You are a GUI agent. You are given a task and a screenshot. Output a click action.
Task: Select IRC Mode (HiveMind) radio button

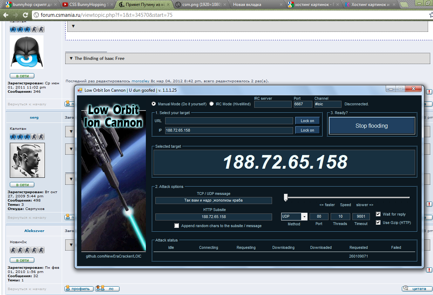click(211, 104)
